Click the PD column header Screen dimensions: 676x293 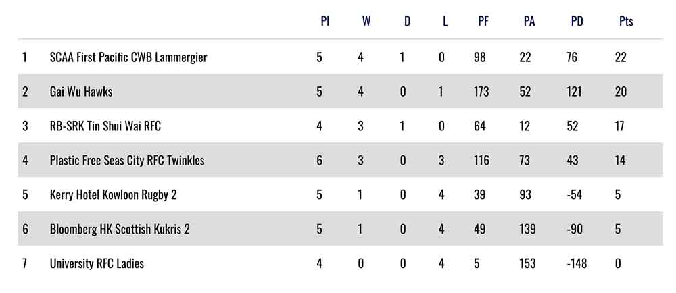[577, 22]
